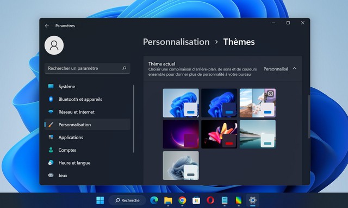The image size is (348, 208).
Task: Open Jeux settings
Action: (x=87, y=175)
